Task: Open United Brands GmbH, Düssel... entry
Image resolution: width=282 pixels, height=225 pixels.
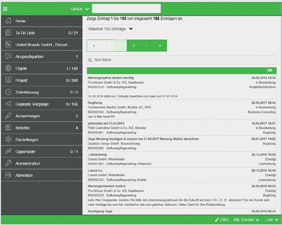Action: [42, 45]
